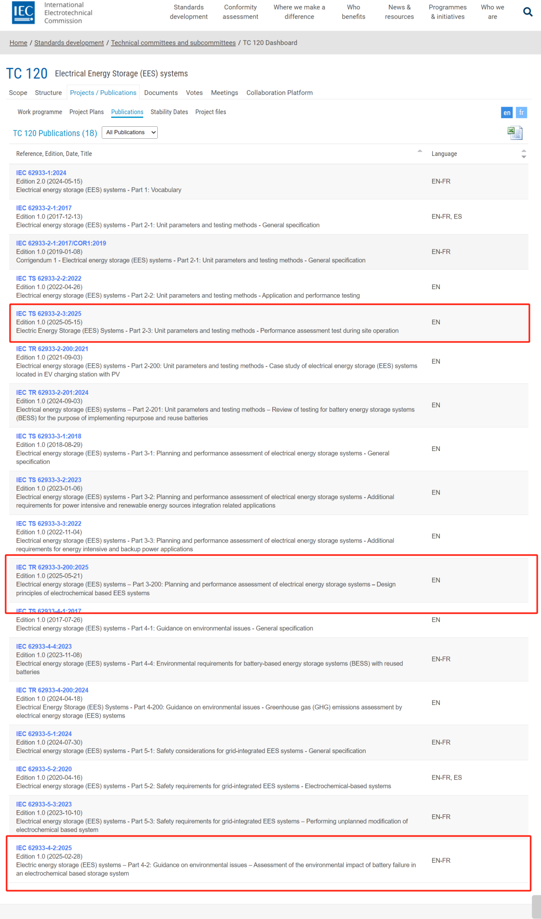The width and height of the screenshot is (541, 919).
Task: Click the Language column header
Action: coord(444,154)
